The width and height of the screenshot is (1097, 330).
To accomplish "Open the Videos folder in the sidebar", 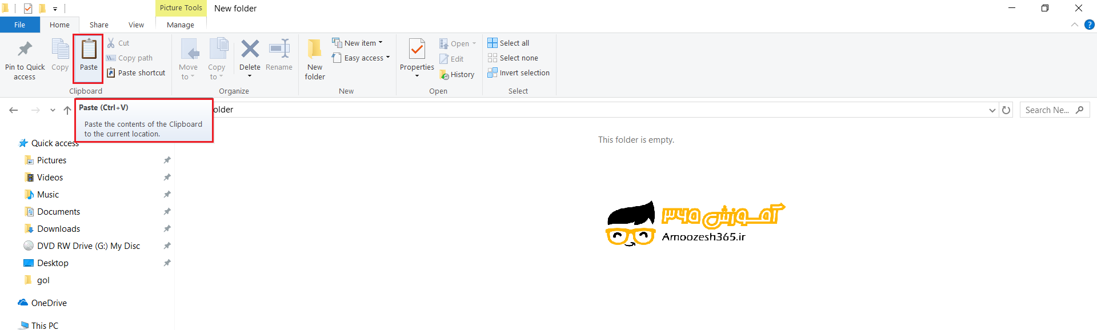I will [44, 178].
